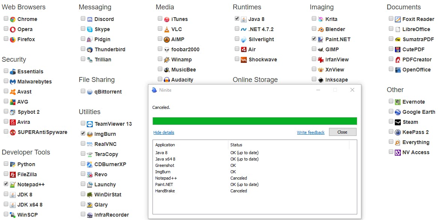
Task: Click the Paint.NET entry in details list
Action: (x=164, y=185)
